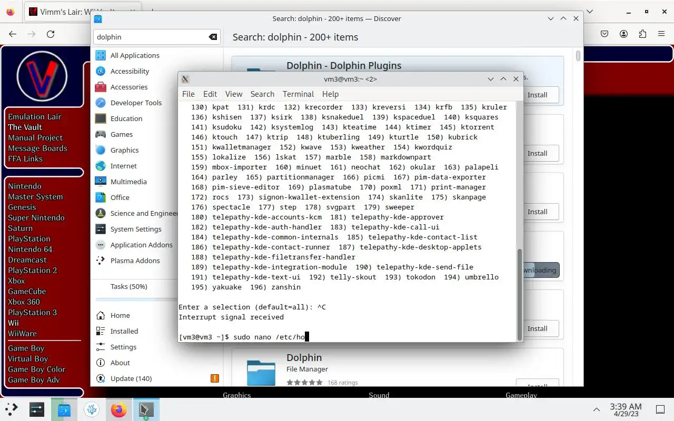Click the update warning badge
The height and width of the screenshot is (421, 674).
click(x=215, y=378)
